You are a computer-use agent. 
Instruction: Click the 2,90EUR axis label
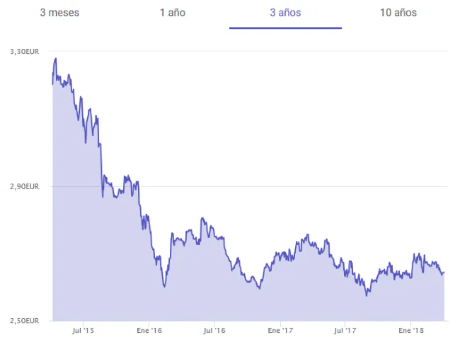pyautogui.click(x=24, y=186)
